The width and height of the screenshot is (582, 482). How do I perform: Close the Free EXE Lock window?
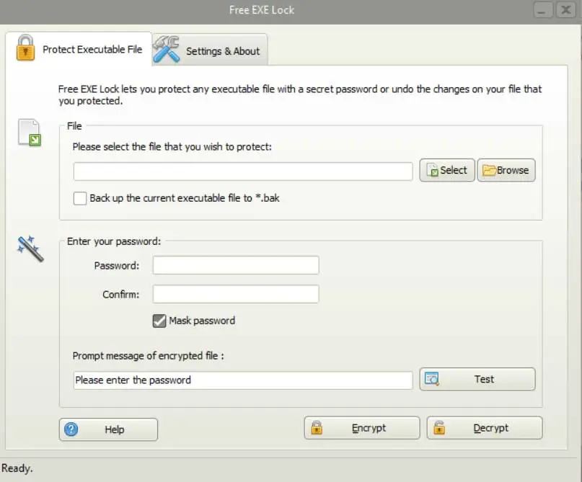click(x=565, y=10)
